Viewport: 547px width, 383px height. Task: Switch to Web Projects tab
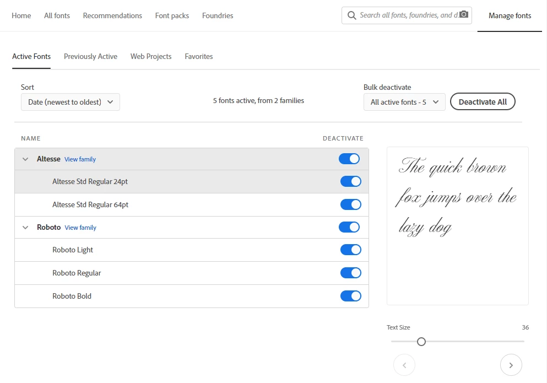tap(151, 57)
